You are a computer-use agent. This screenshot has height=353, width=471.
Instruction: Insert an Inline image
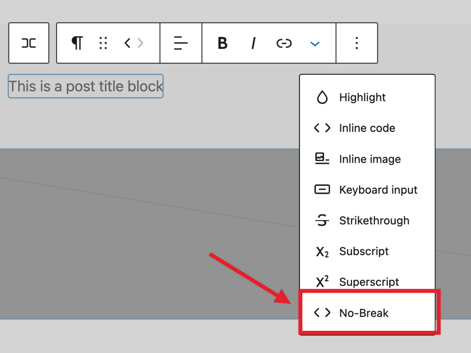[370, 159]
